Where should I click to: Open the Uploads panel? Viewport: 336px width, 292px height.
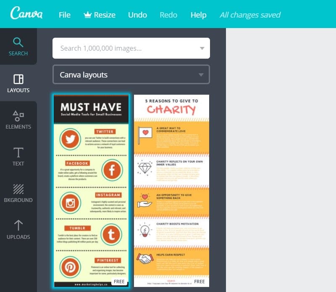coord(18,229)
